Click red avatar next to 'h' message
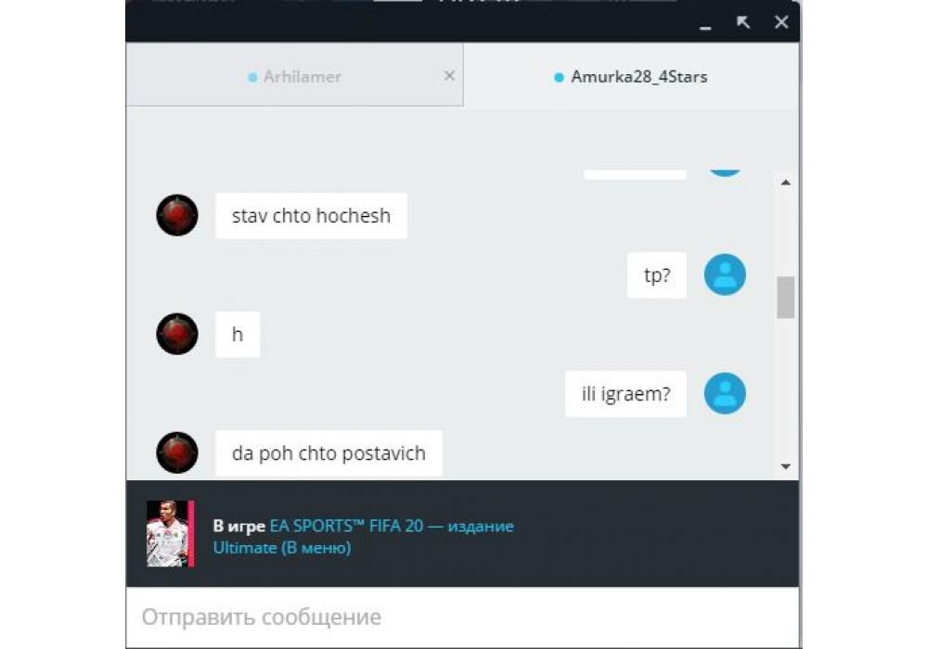The height and width of the screenshot is (649, 928). (x=177, y=334)
